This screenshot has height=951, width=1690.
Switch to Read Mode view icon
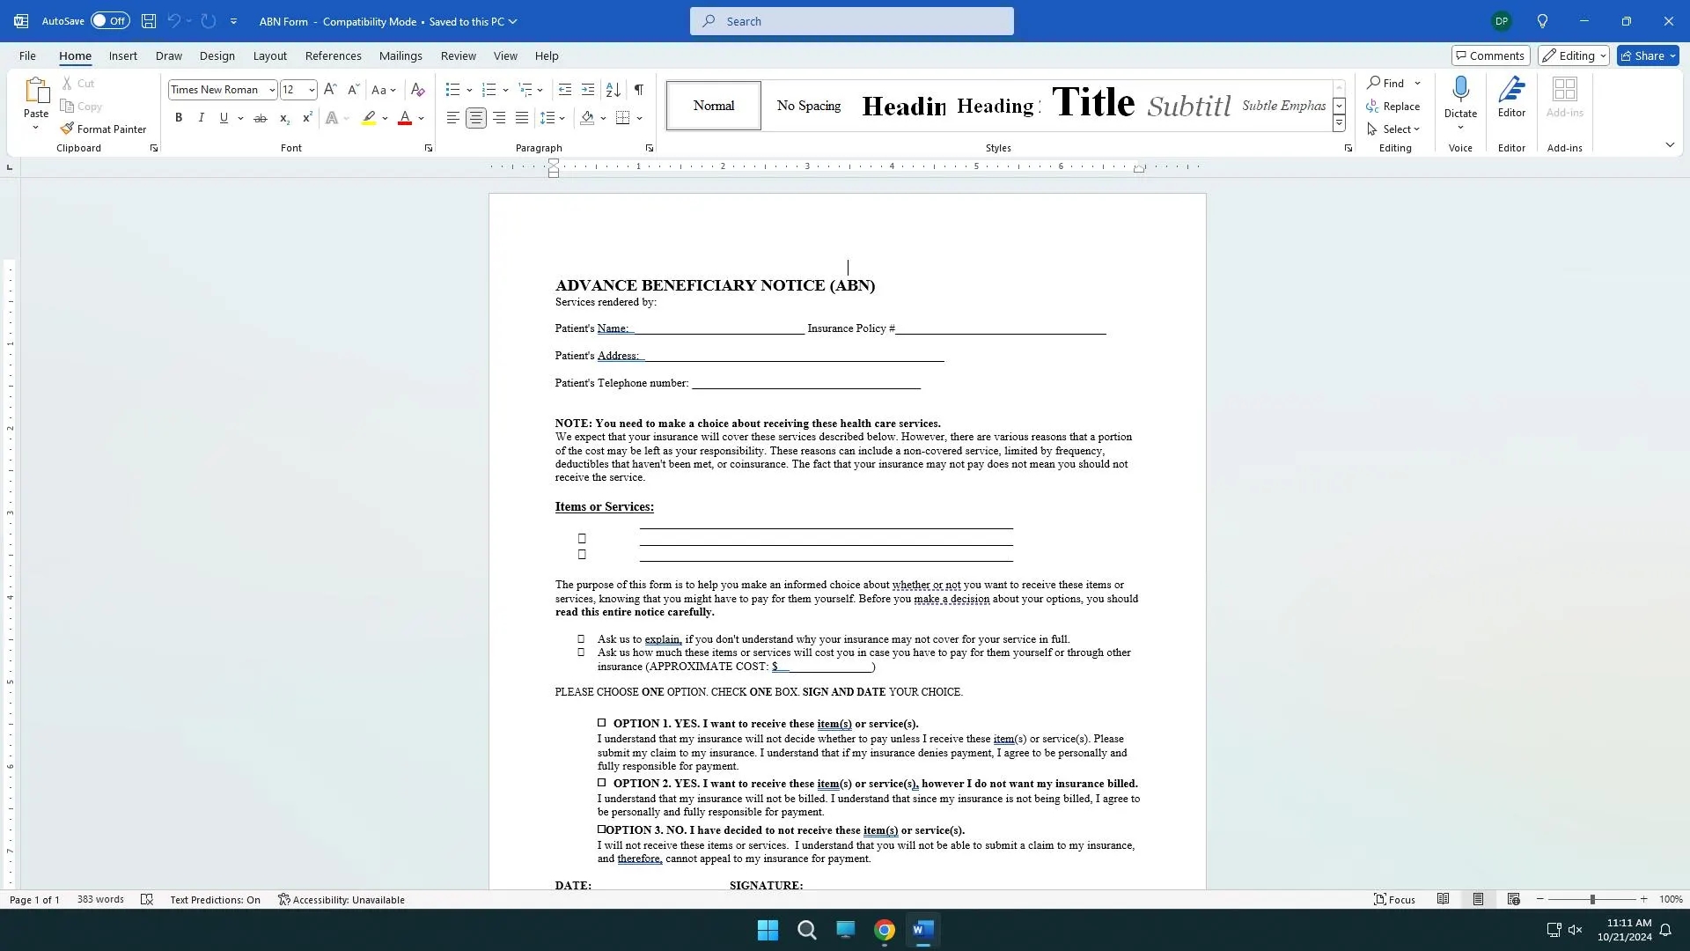[1443, 900]
